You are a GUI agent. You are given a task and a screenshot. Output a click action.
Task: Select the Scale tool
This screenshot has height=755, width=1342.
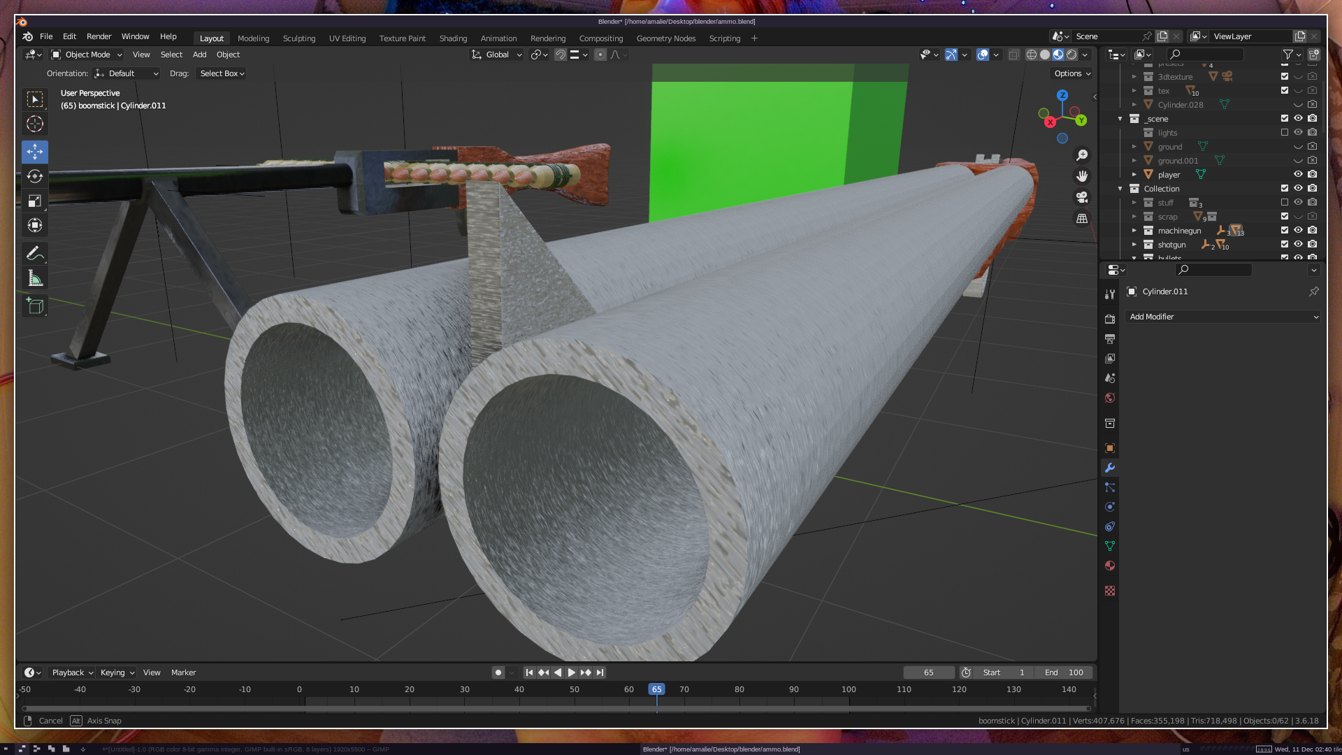(x=35, y=201)
